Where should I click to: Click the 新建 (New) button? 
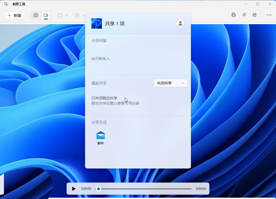tap(14, 16)
